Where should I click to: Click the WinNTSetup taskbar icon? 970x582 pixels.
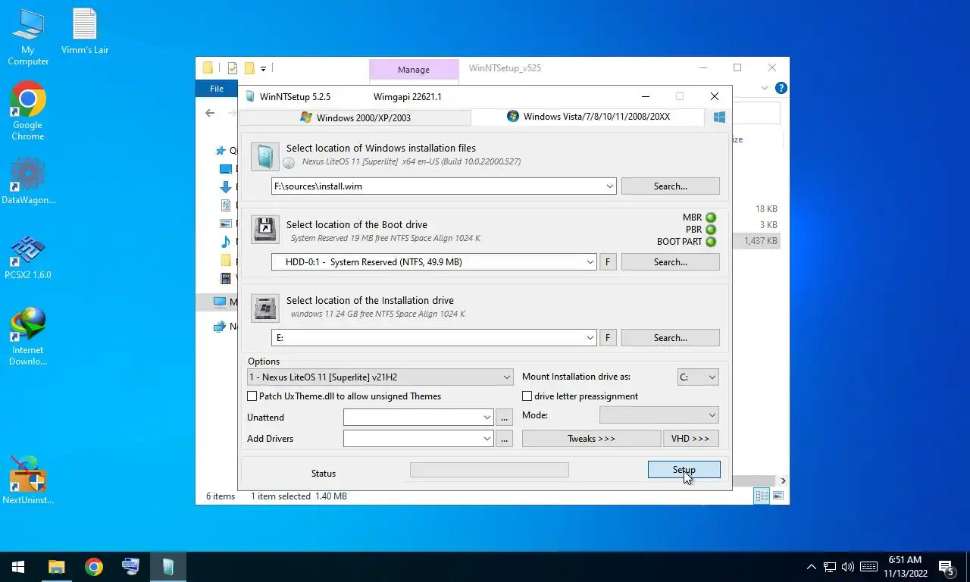click(x=167, y=567)
